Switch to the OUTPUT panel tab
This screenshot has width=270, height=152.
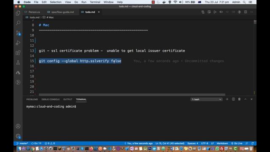(x=67, y=100)
